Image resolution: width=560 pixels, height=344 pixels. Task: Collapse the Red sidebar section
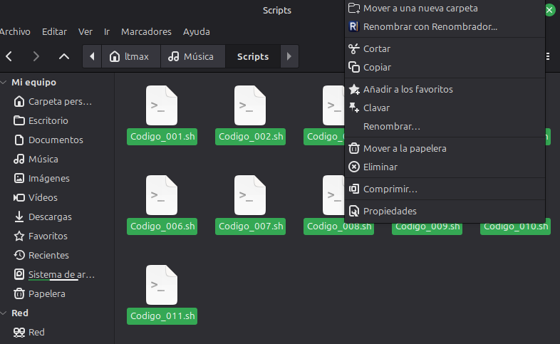coord(4,313)
